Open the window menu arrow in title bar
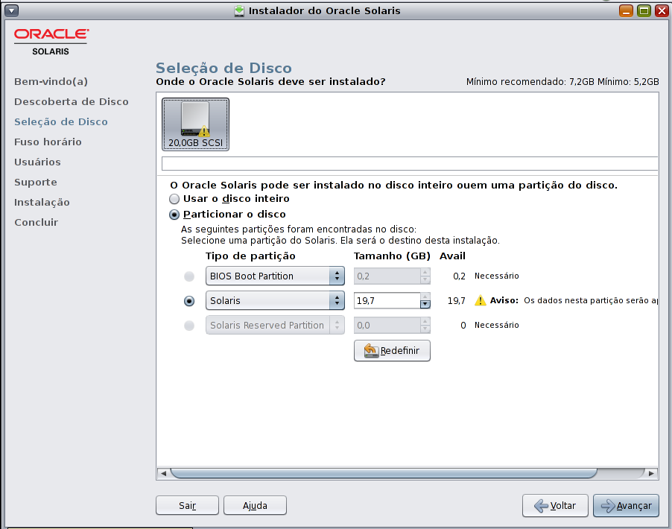 click(x=12, y=10)
